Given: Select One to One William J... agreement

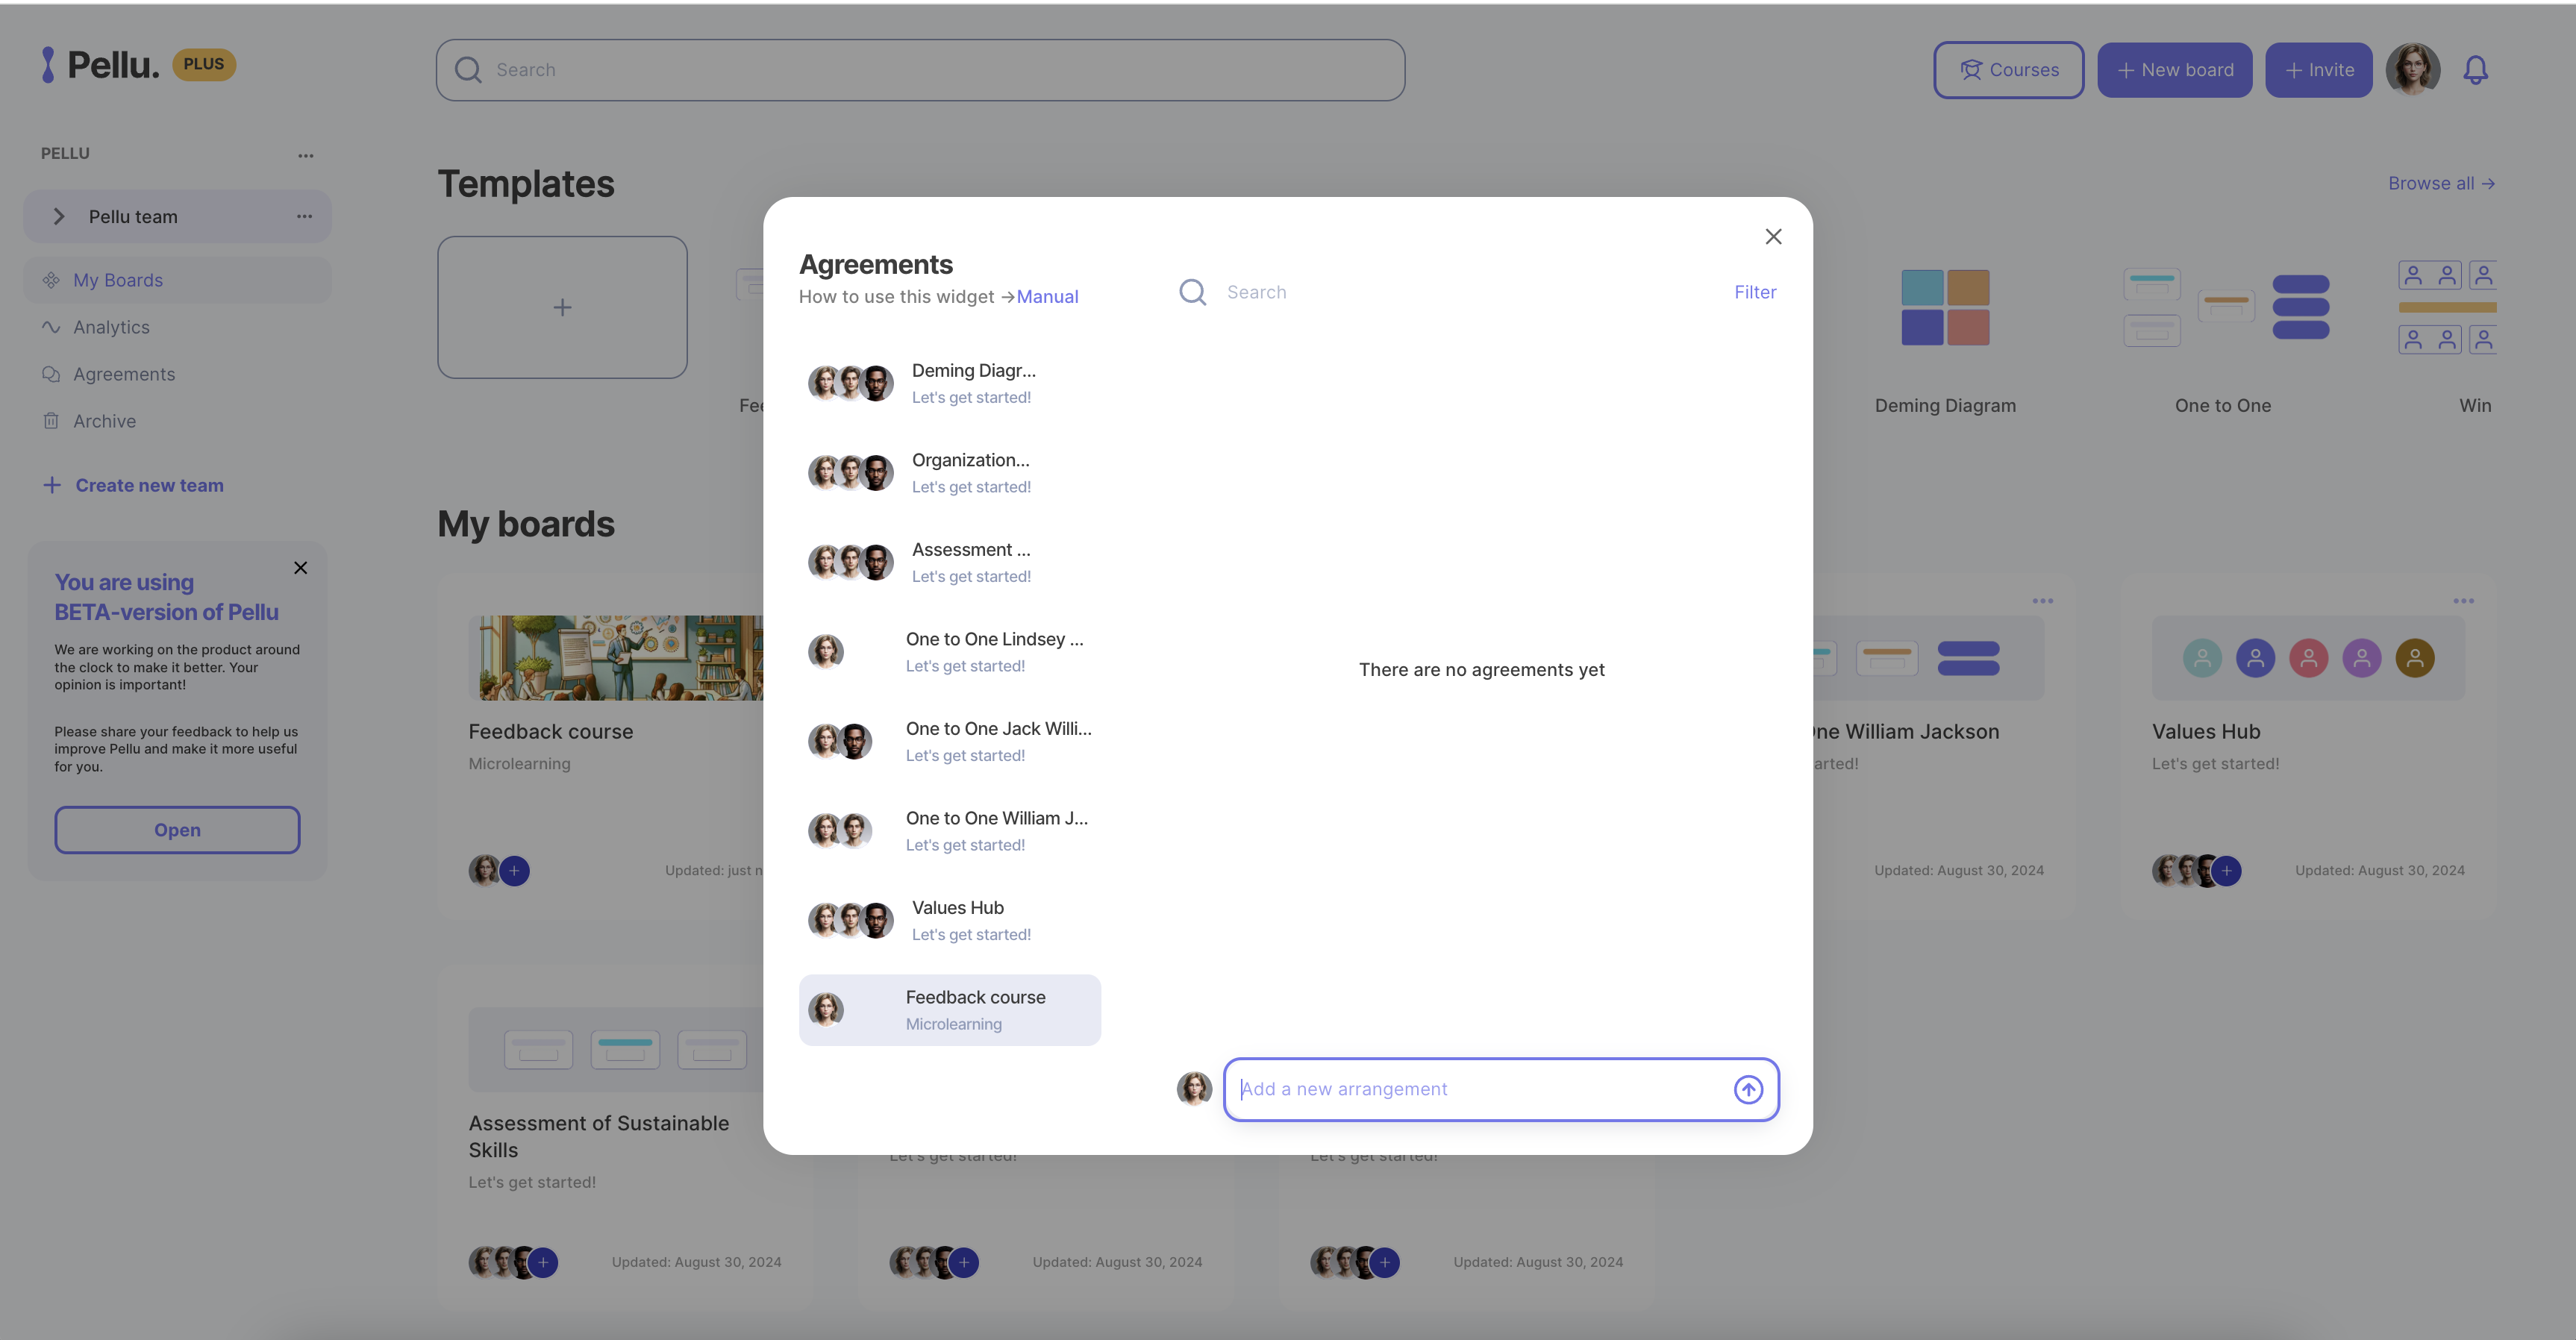Looking at the screenshot, I should (950, 831).
